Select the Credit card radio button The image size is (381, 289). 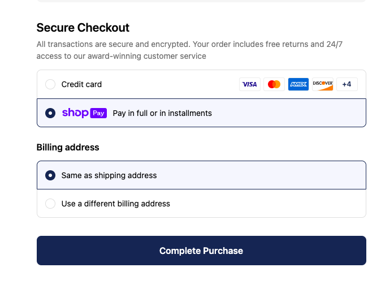(50, 84)
